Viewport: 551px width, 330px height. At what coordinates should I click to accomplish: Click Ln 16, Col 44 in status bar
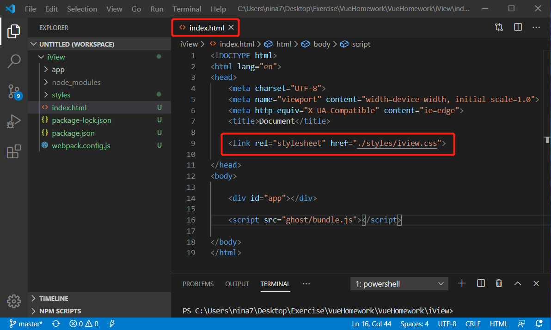[x=372, y=324]
